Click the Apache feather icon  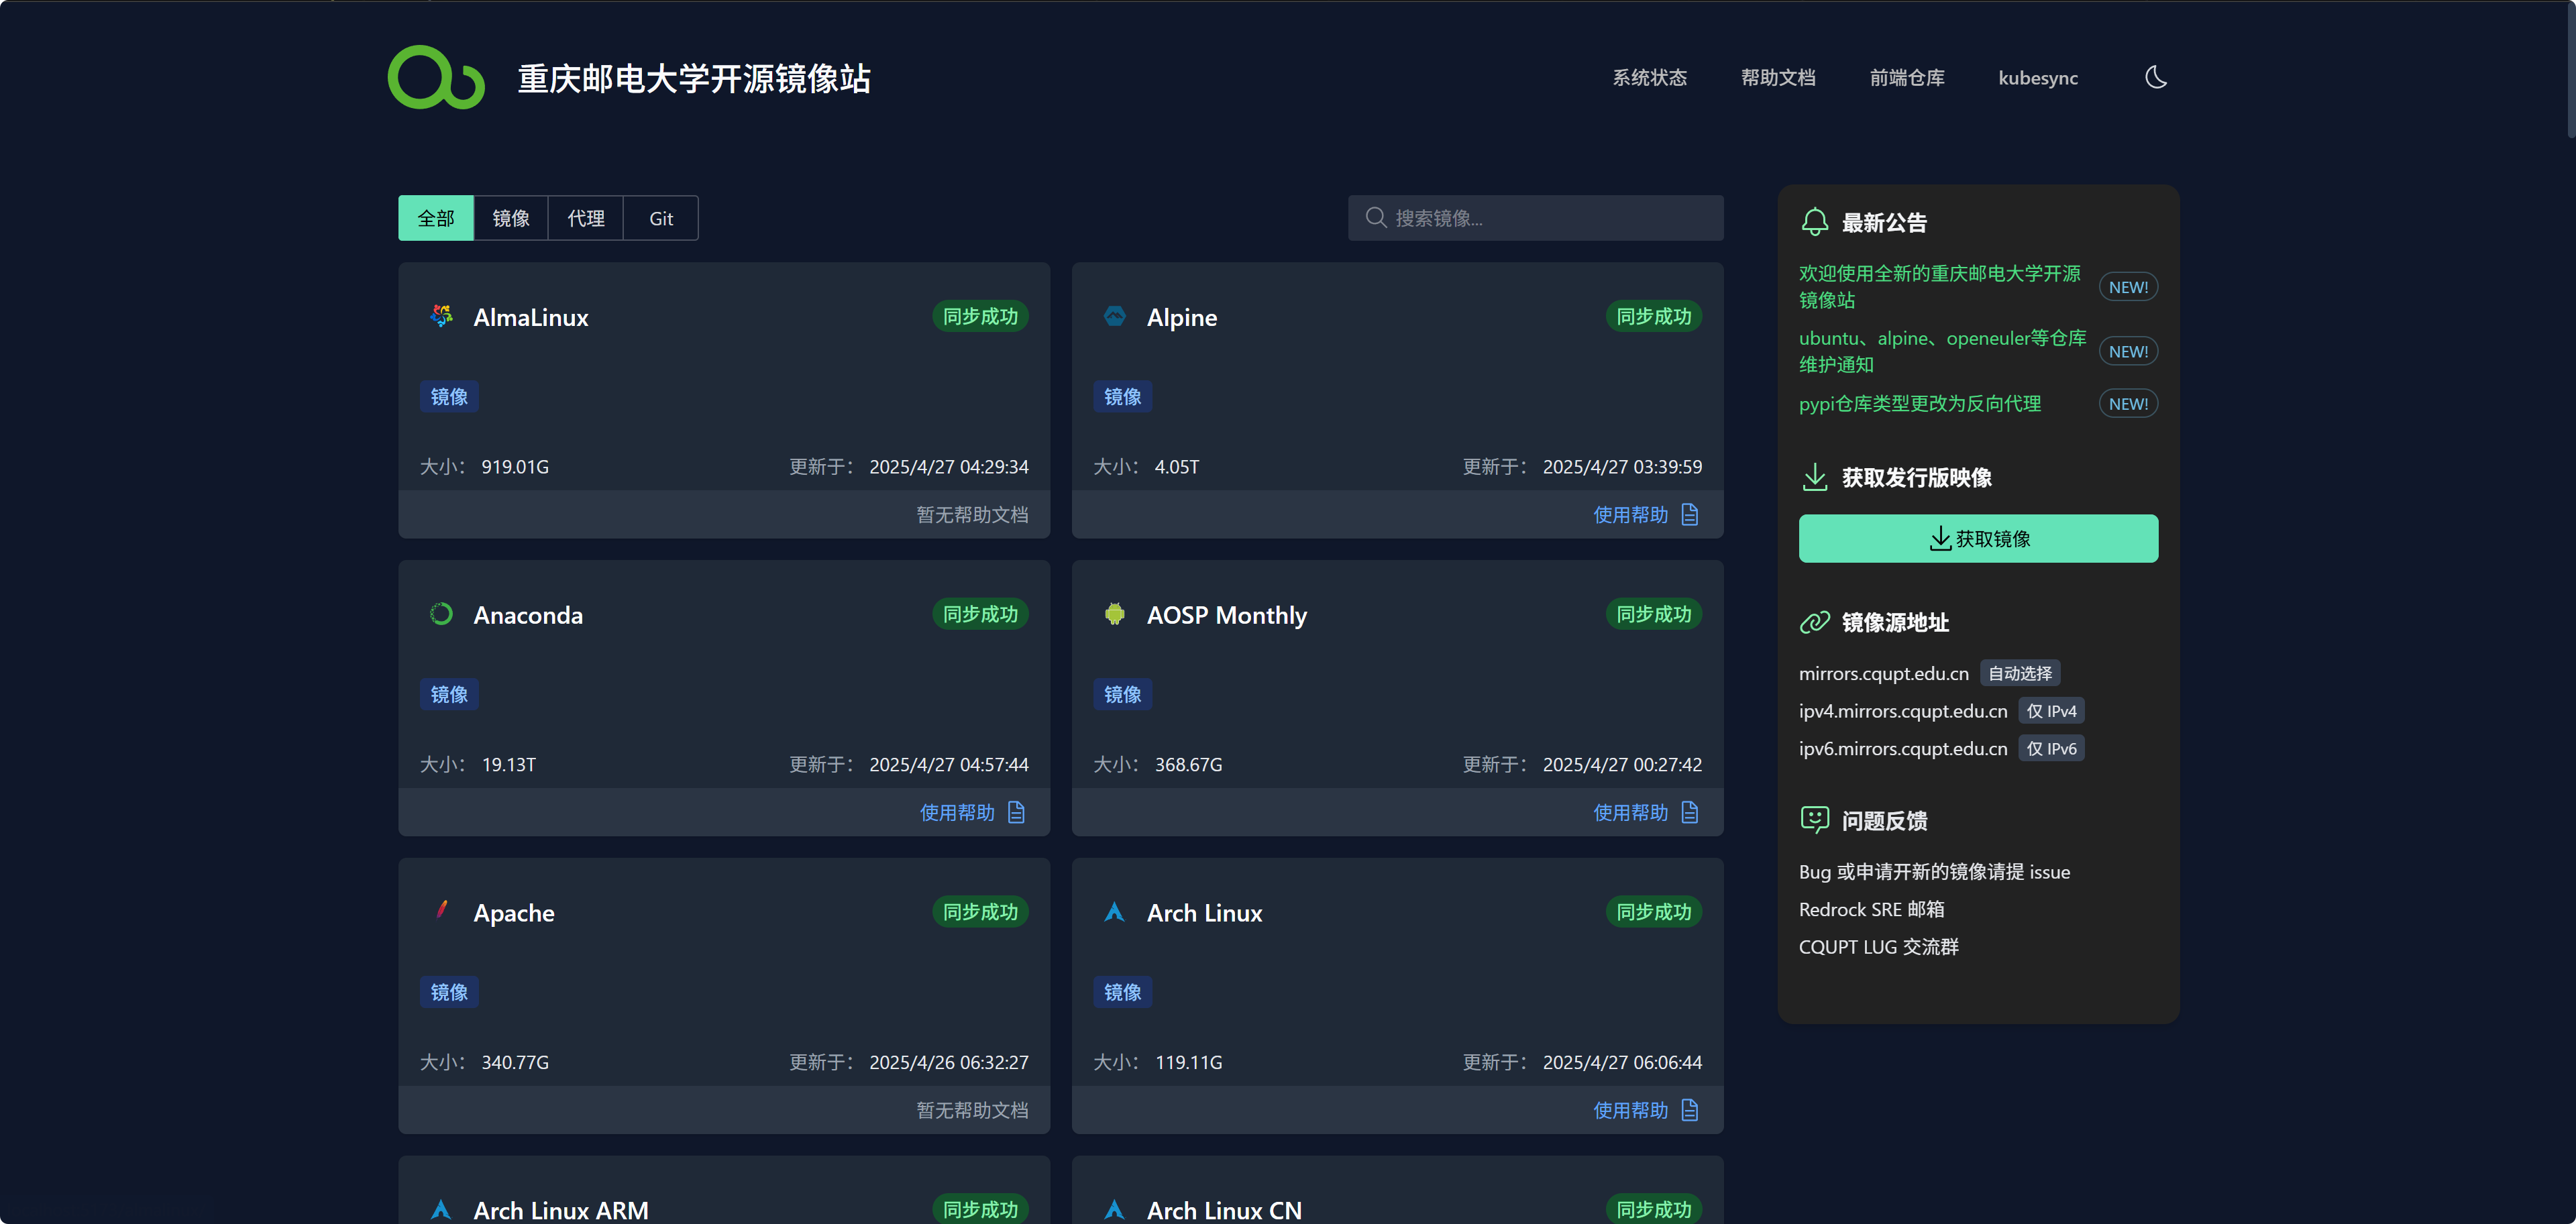[x=441, y=910]
